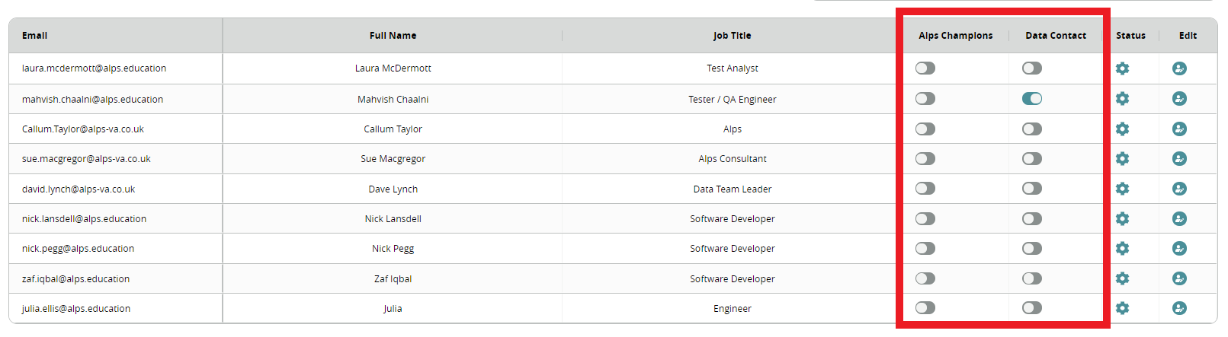Click status gear icon for Julia
This screenshot has height=337, width=1228.
[x=1122, y=308]
